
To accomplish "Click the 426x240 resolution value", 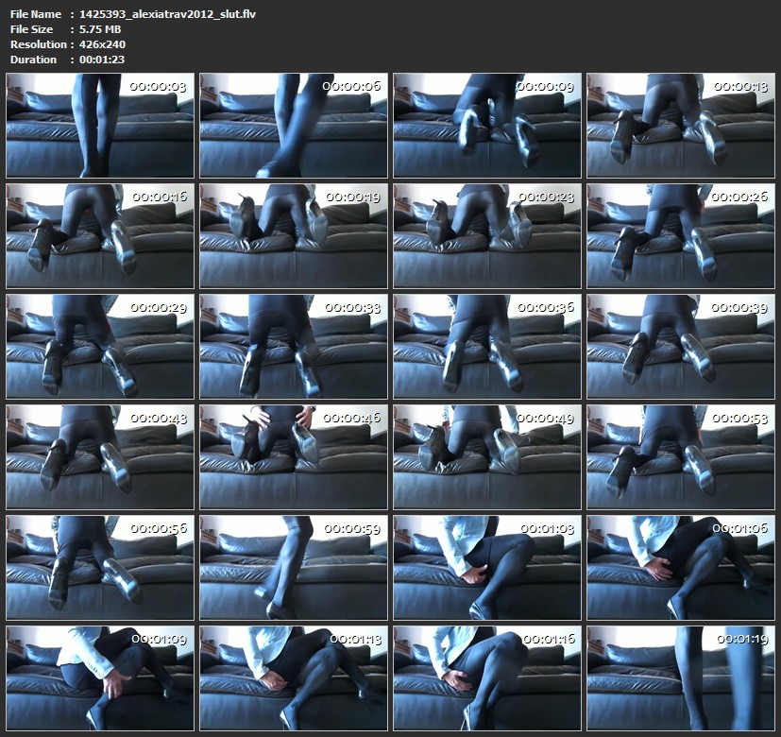I will tap(103, 44).
